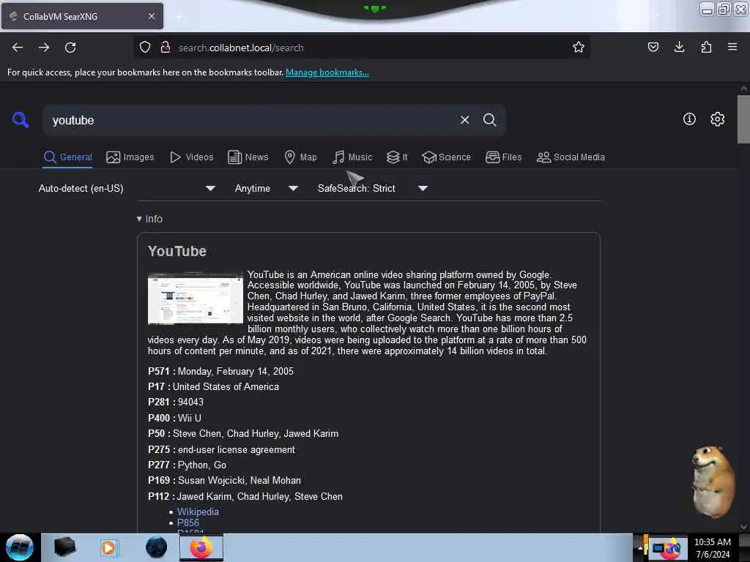Select the P277 Python, Go row
750x562 pixels.
point(187,465)
